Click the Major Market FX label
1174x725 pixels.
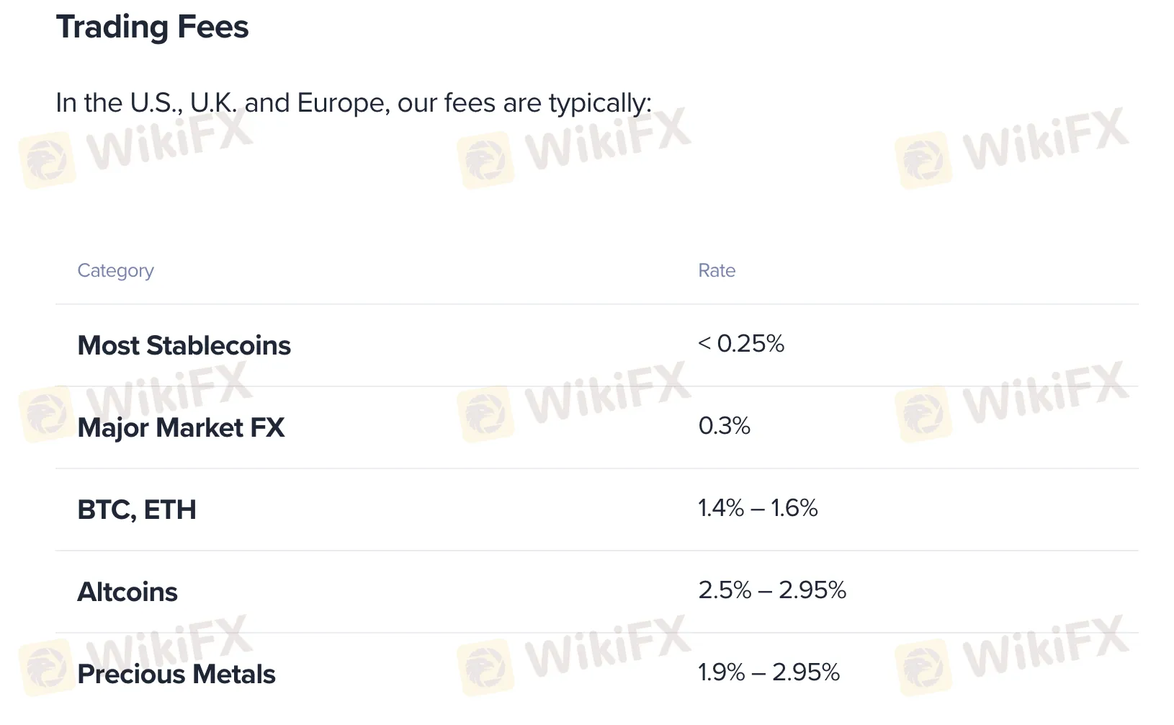pyautogui.click(x=181, y=427)
